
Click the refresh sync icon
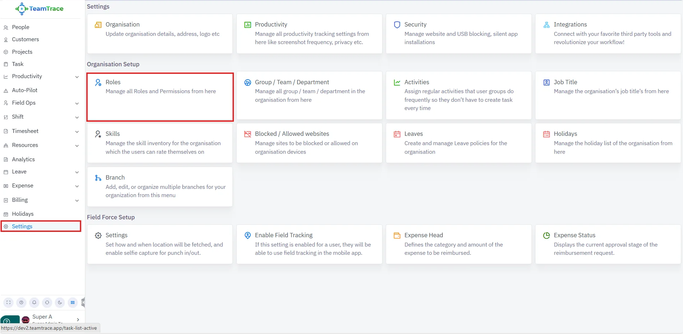pyautogui.click(x=47, y=302)
